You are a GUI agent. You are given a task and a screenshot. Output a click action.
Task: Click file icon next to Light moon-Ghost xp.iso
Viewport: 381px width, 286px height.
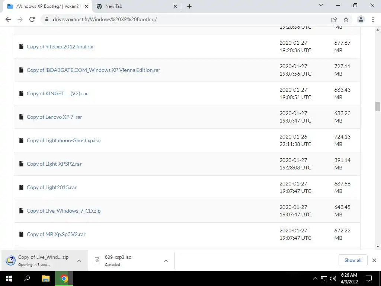point(21,140)
